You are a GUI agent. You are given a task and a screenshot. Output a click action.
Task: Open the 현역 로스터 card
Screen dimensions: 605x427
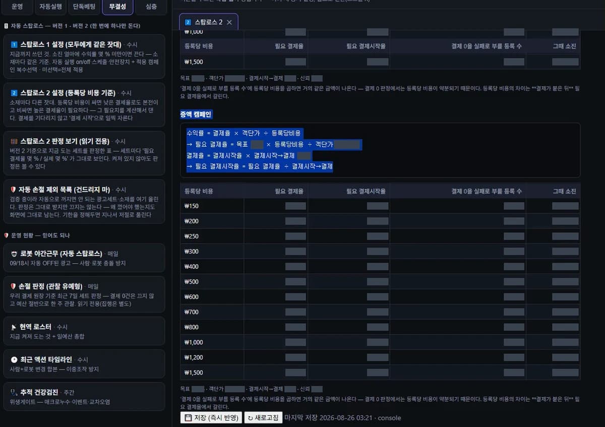click(x=84, y=331)
